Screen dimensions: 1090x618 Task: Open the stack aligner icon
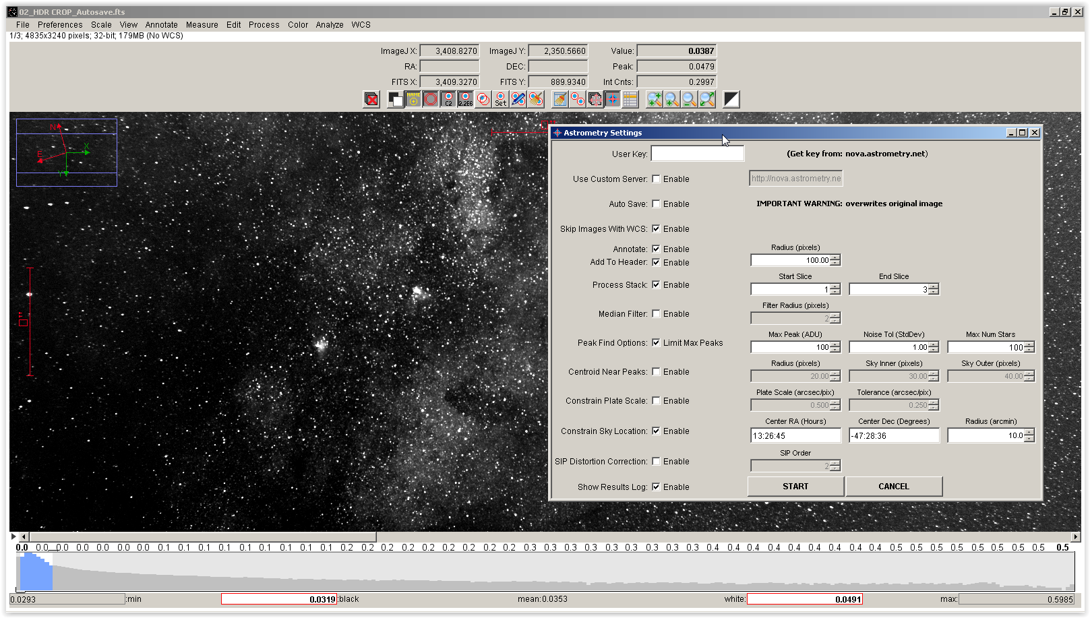point(595,100)
